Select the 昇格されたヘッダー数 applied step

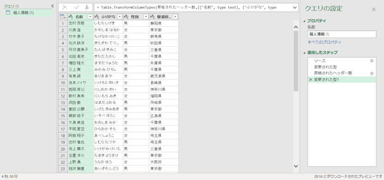[342, 73]
